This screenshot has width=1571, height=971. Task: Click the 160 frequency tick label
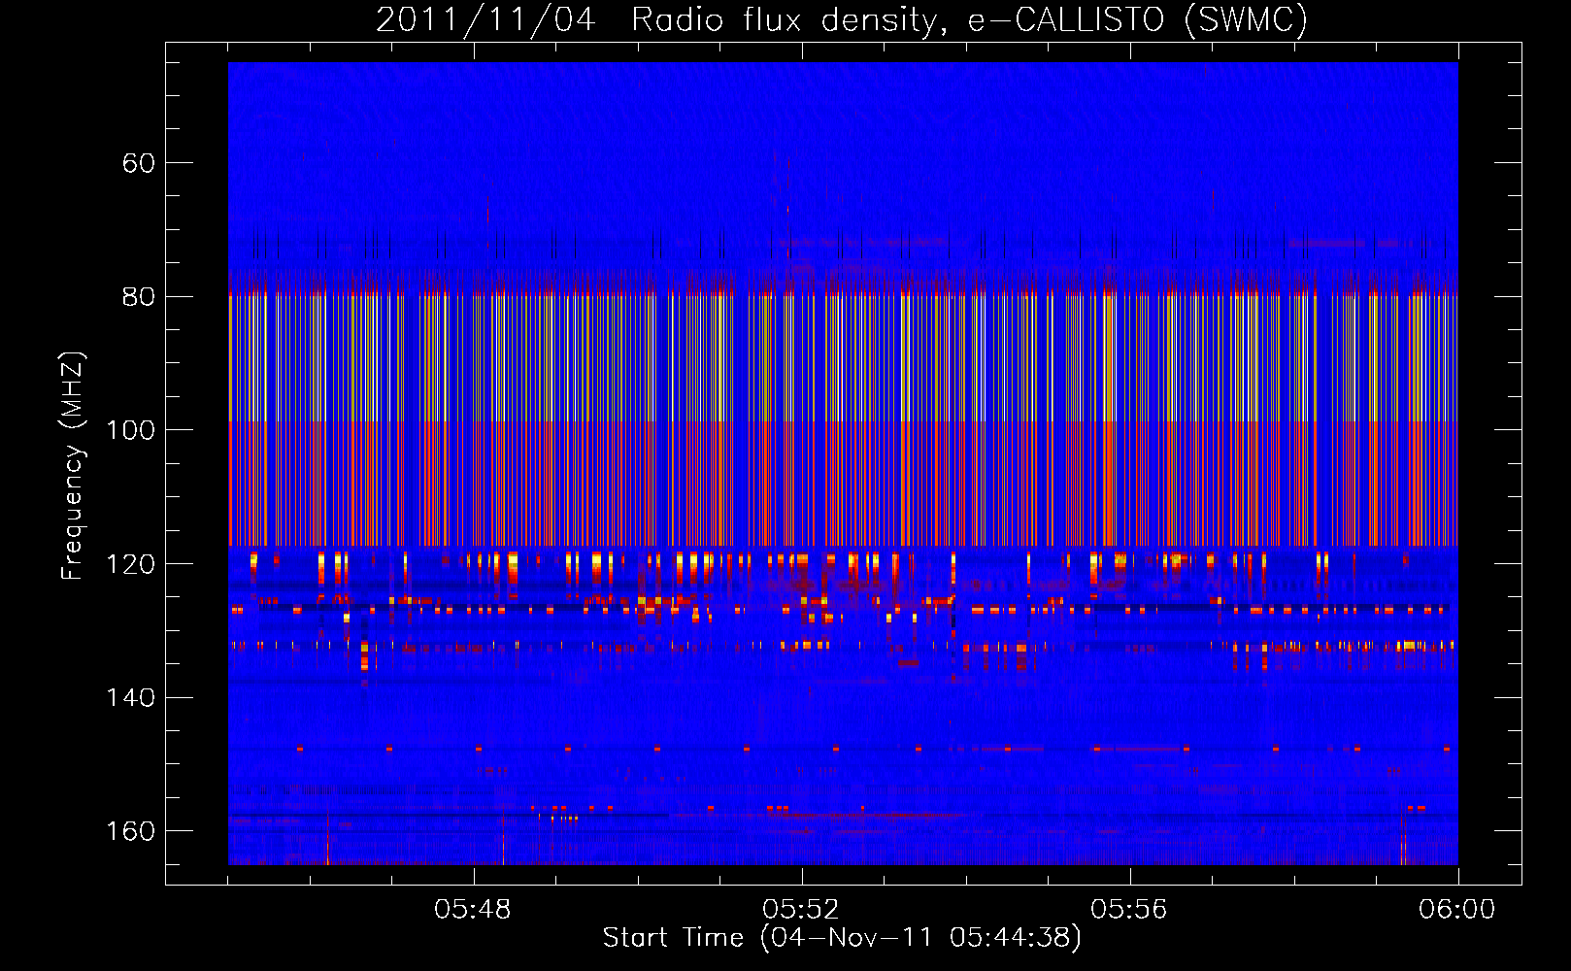pyautogui.click(x=131, y=831)
